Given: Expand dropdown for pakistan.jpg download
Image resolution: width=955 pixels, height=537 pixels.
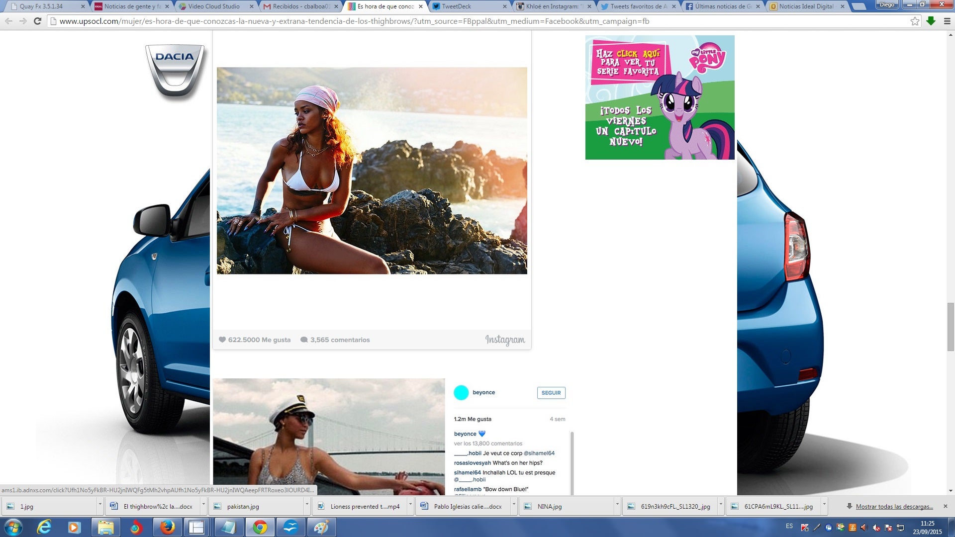Looking at the screenshot, I should tap(306, 505).
